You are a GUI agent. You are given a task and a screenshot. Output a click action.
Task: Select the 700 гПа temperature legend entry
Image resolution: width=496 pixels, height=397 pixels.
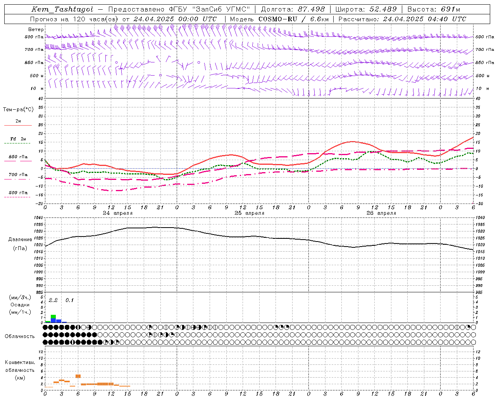tap(18, 175)
